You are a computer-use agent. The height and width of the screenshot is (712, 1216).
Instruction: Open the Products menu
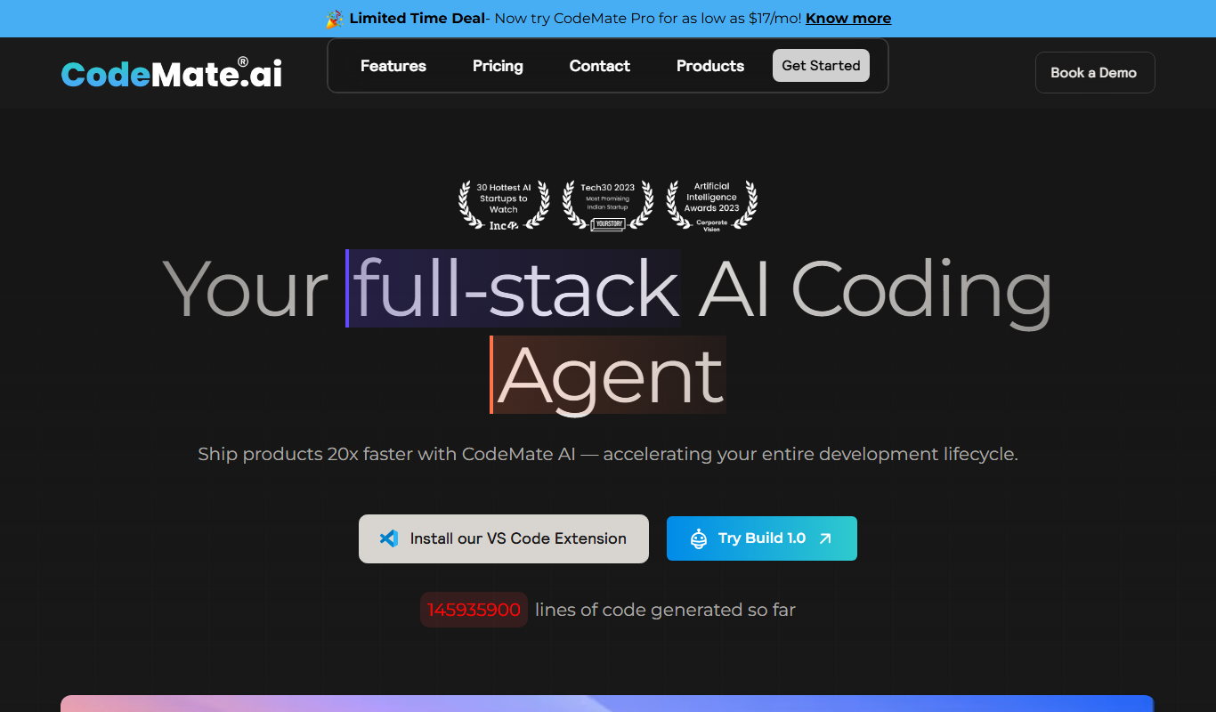pyautogui.click(x=710, y=66)
